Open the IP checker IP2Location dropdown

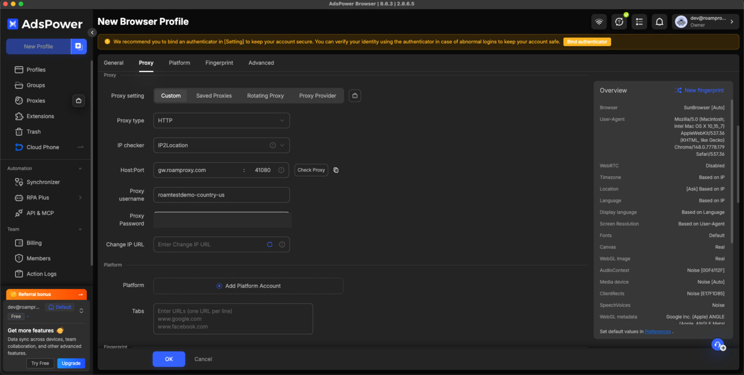[x=221, y=145]
